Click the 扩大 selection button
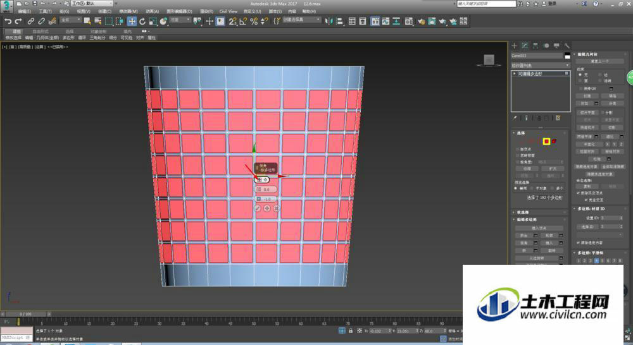Image resolution: width=633 pixels, height=345 pixels. [x=553, y=169]
